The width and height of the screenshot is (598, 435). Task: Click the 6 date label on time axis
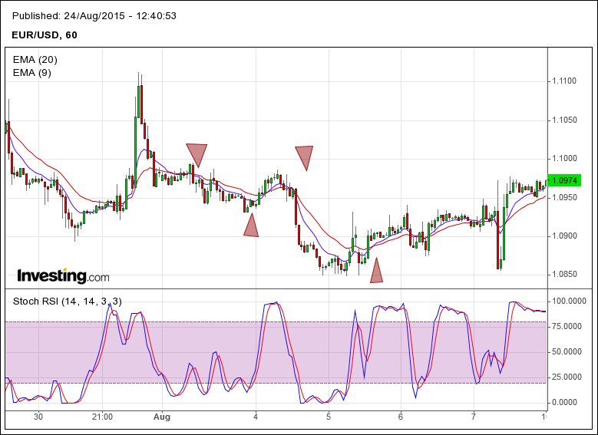pyautogui.click(x=401, y=417)
